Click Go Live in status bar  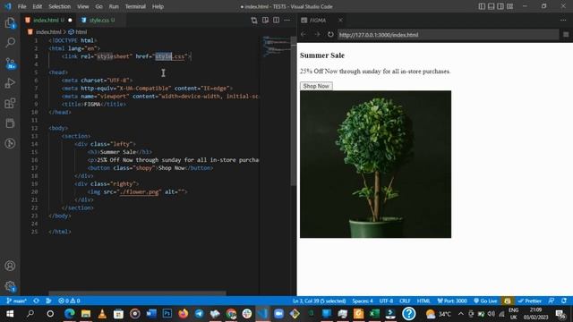pyautogui.click(x=485, y=301)
